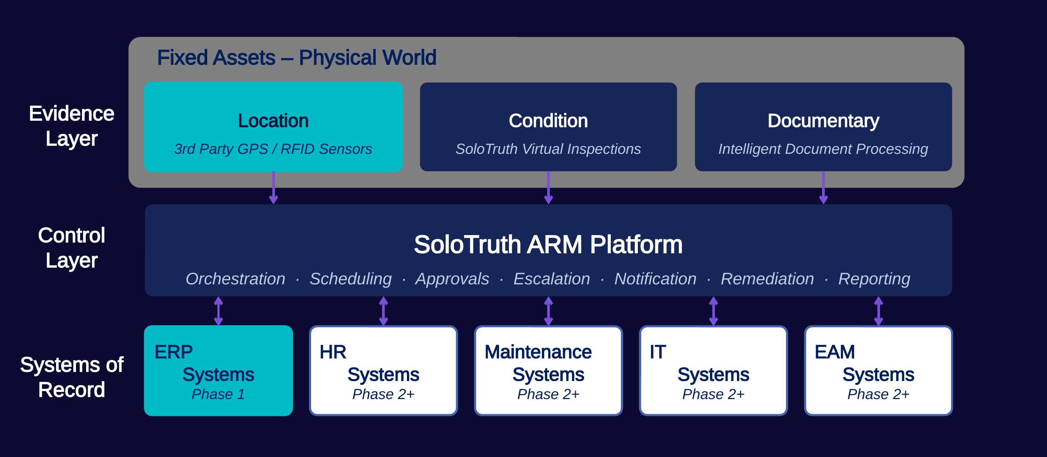Click the Control Layer label
The width and height of the screenshot is (1047, 457).
point(71,247)
